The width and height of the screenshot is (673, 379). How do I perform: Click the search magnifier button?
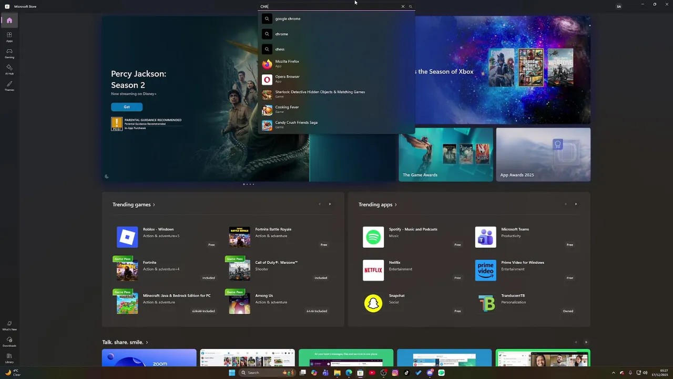point(411,6)
